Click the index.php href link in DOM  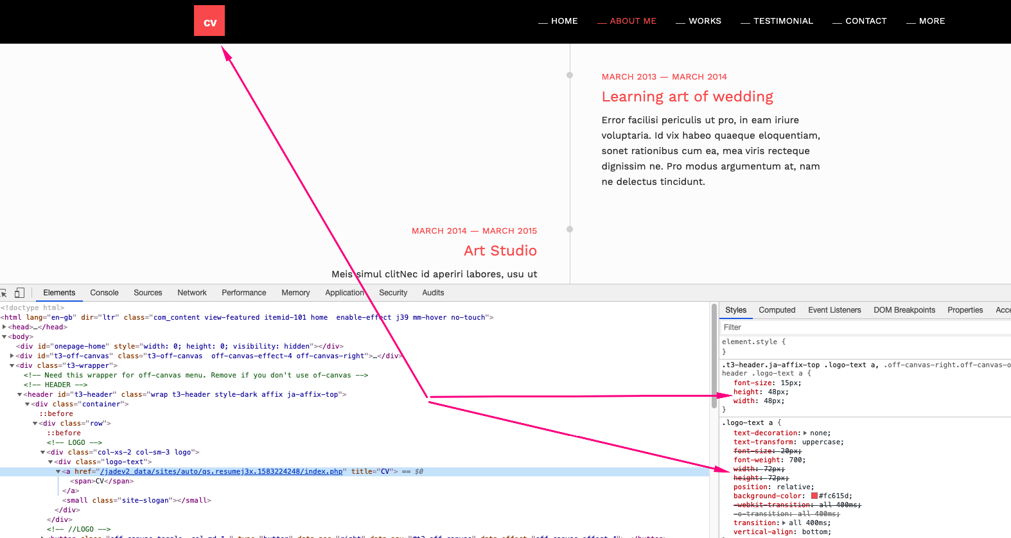221,471
